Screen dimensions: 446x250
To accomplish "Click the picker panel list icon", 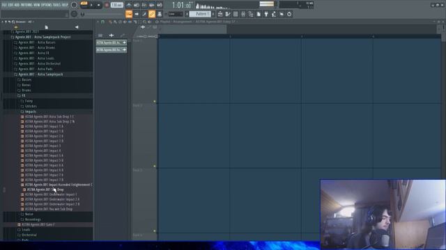I will pos(100,35).
